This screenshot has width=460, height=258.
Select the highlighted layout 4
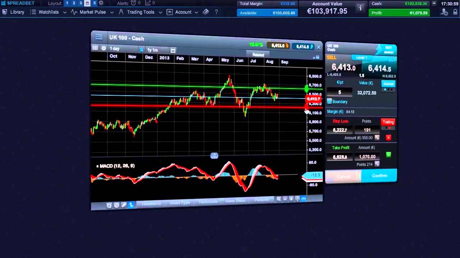click(87, 3)
